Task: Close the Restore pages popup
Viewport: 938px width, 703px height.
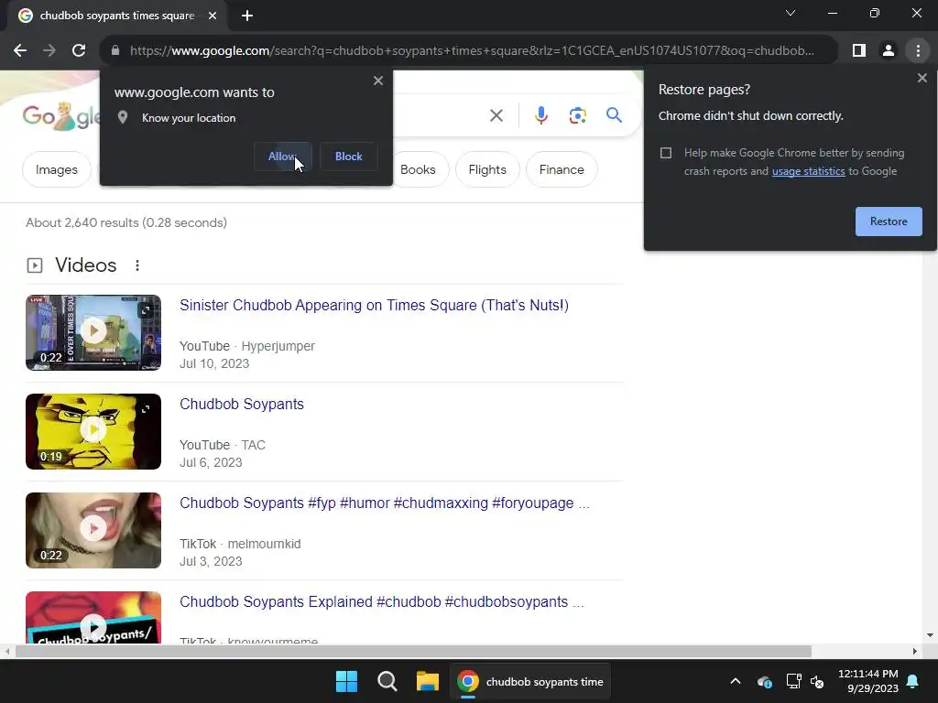Action: 922,79
